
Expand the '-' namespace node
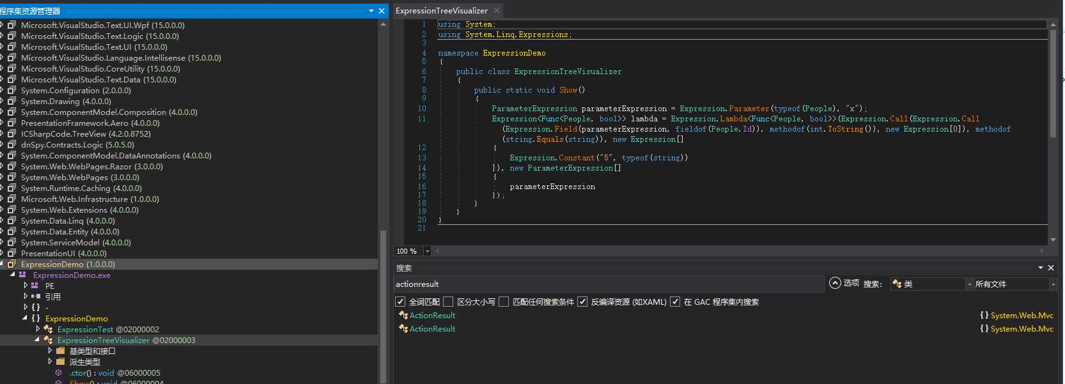coord(26,307)
